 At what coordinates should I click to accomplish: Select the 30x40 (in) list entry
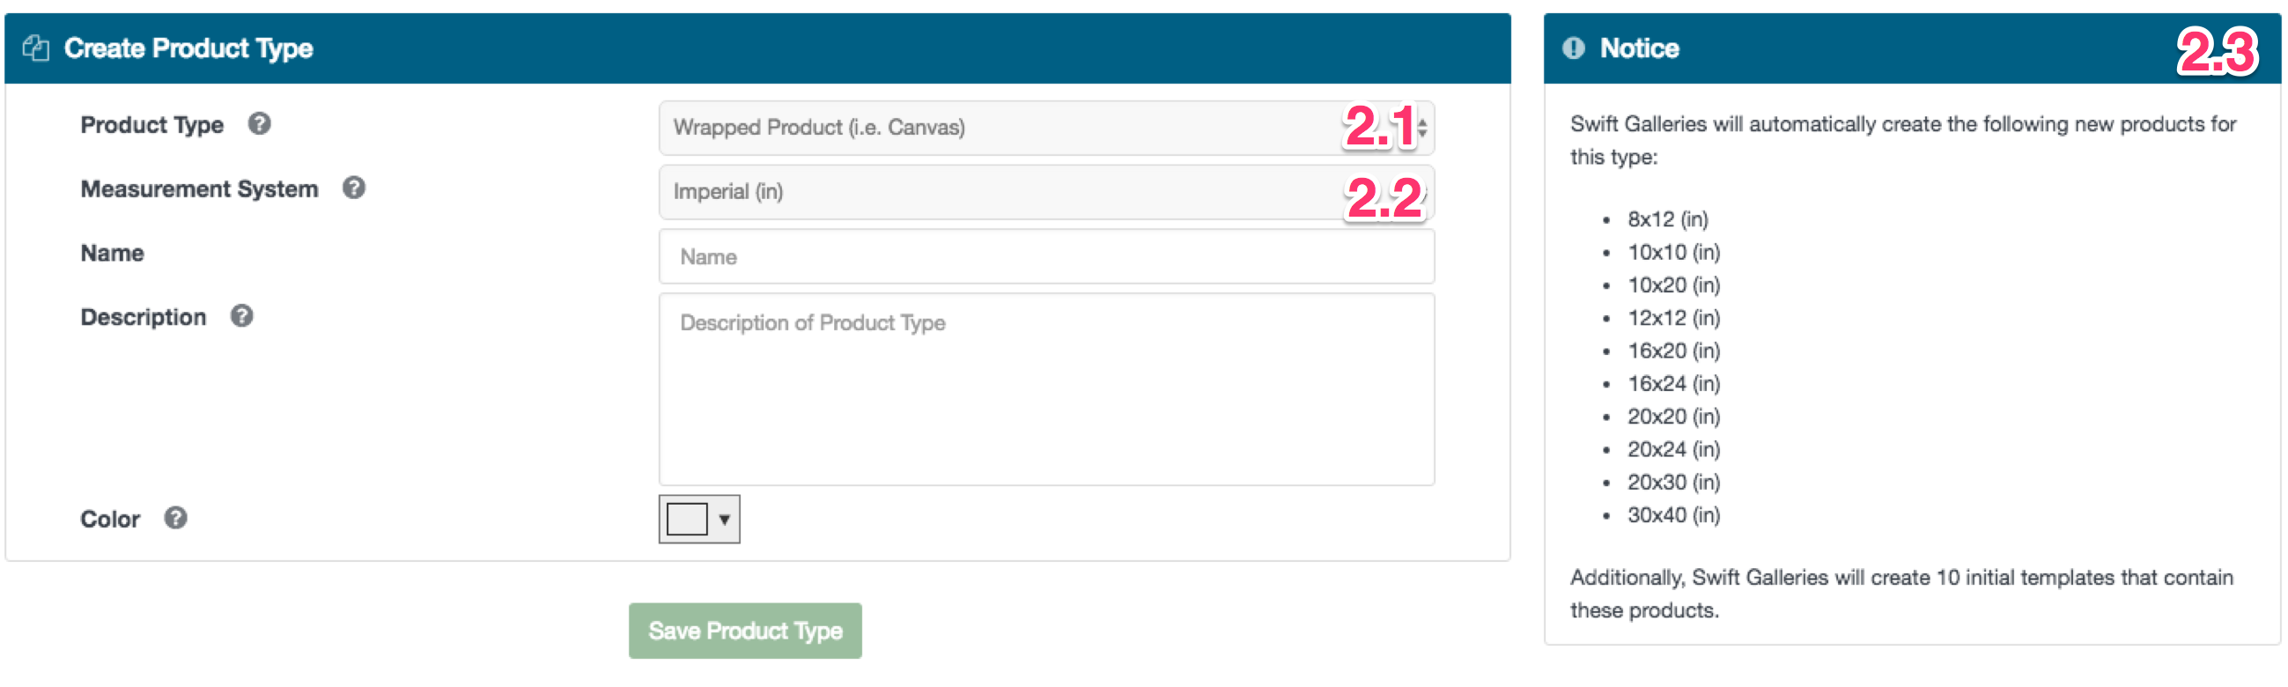[x=1673, y=514]
